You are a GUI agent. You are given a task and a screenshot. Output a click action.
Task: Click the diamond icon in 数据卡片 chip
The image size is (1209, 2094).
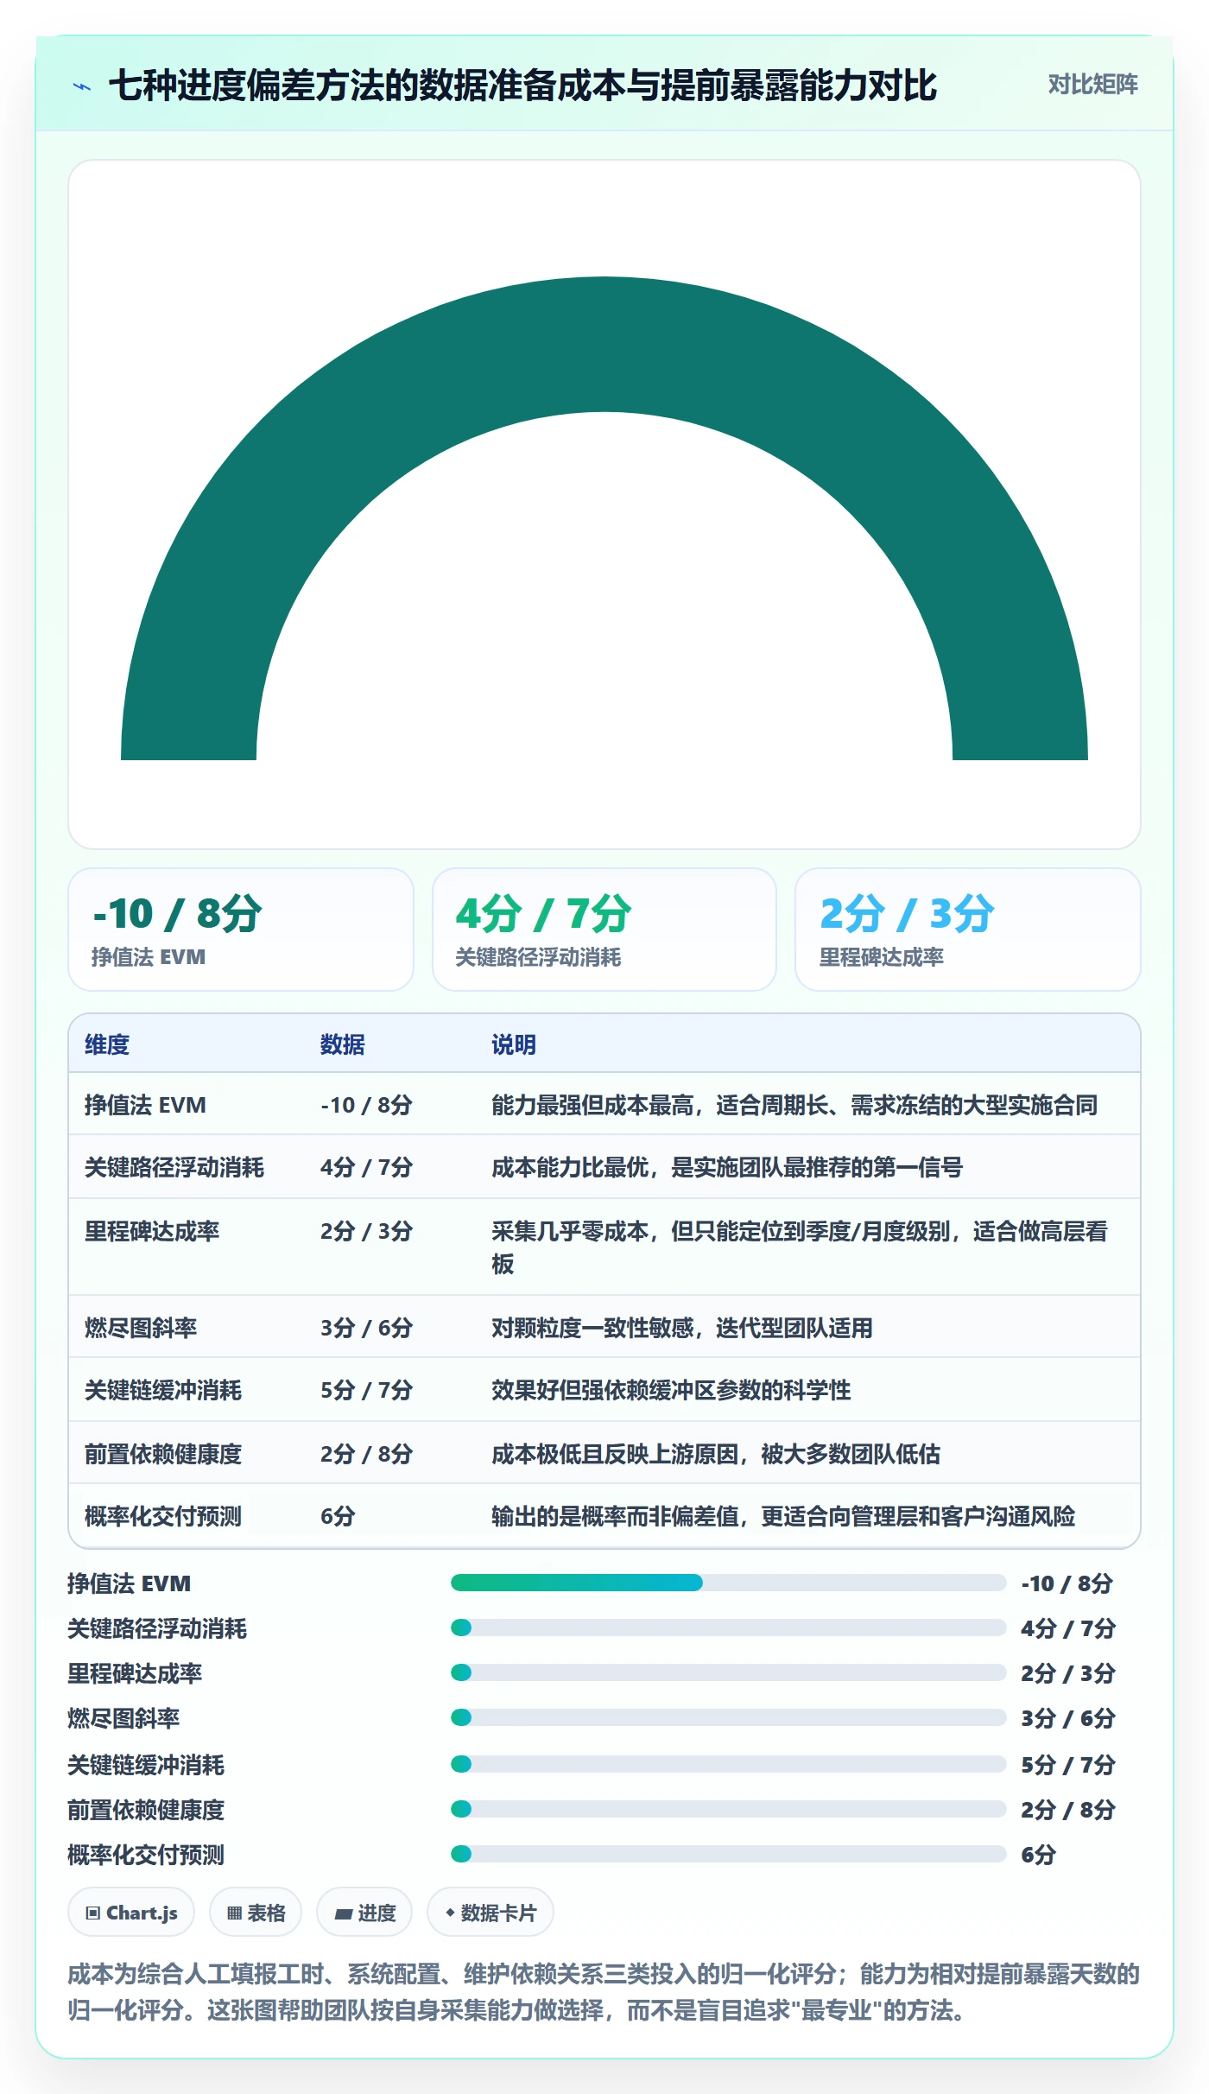coord(450,1913)
